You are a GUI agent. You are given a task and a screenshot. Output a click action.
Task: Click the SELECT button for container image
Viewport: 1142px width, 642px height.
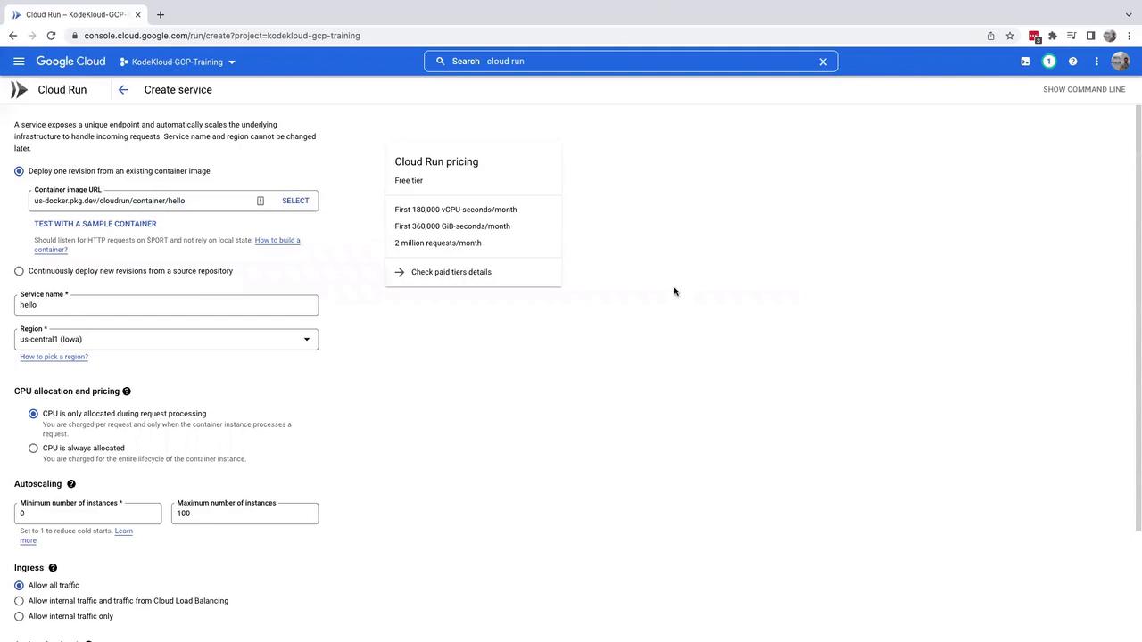[x=295, y=201]
